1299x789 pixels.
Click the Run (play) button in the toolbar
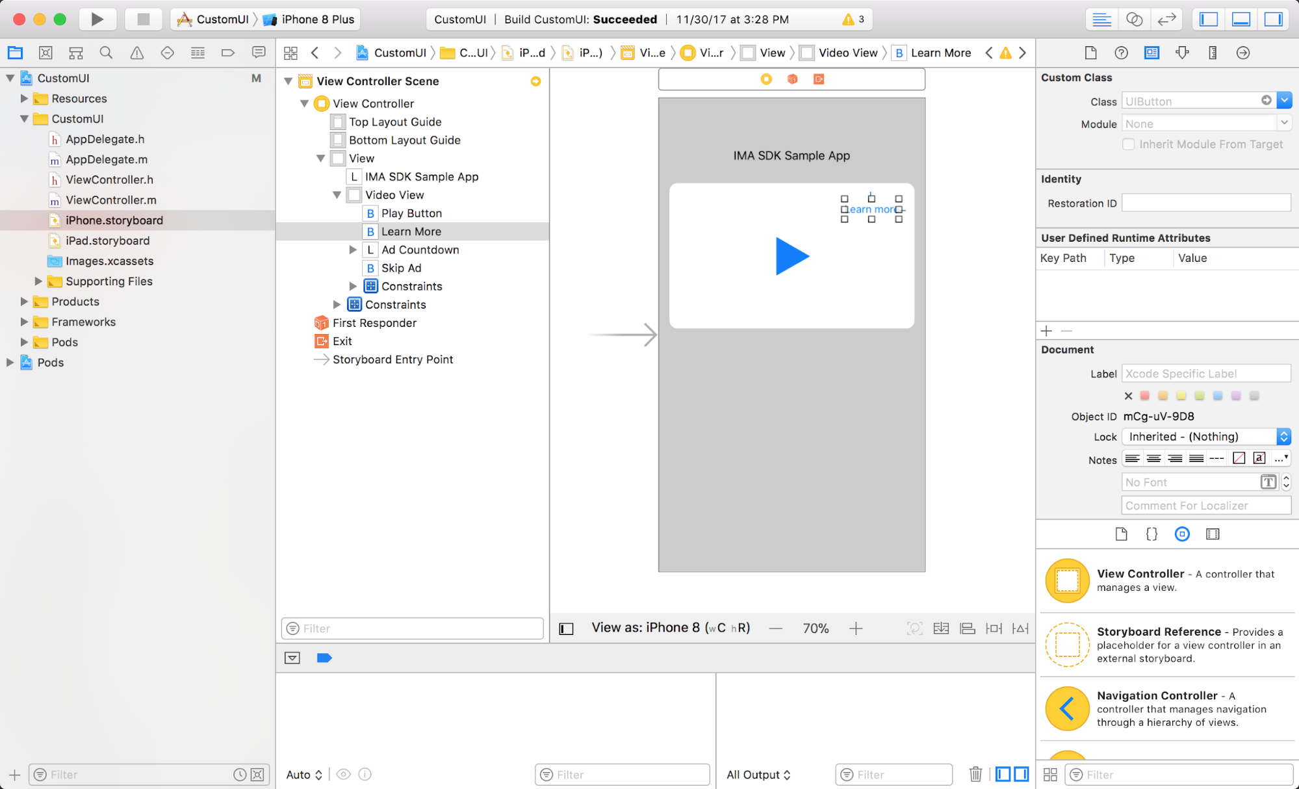point(97,19)
